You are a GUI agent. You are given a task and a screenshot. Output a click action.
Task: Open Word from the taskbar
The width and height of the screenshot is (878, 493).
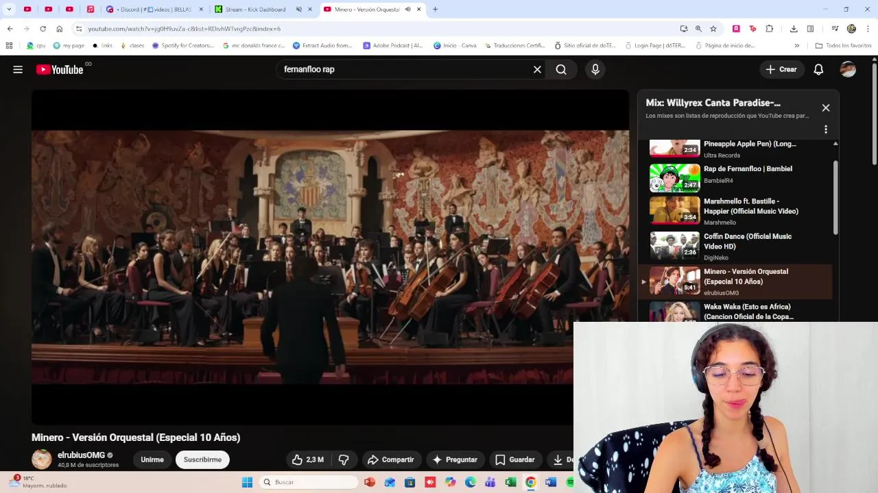point(550,482)
